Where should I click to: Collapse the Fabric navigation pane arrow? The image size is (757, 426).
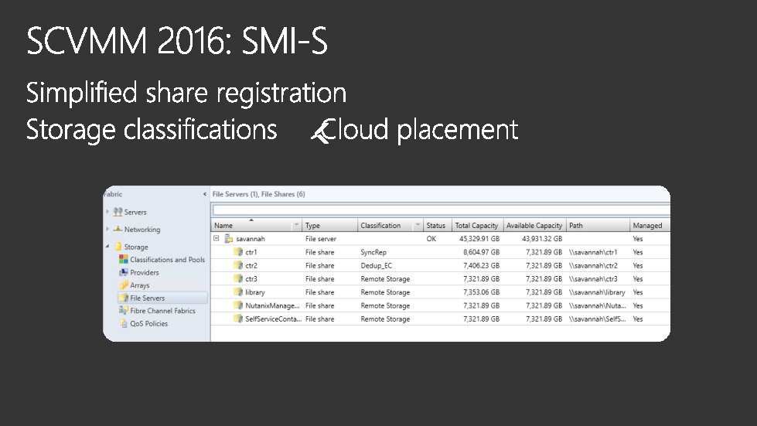click(x=205, y=194)
